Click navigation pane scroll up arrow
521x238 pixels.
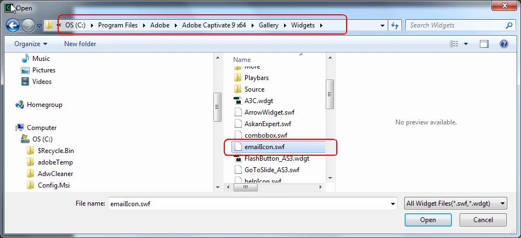click(218, 58)
